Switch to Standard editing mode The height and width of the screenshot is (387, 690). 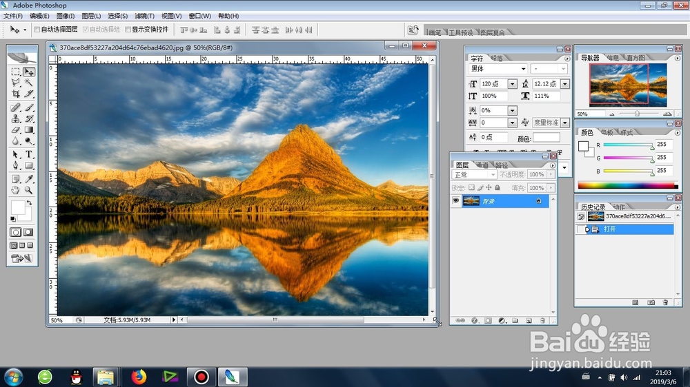(15, 232)
